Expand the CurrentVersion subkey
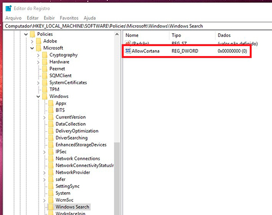272x215 pixels. [44, 118]
